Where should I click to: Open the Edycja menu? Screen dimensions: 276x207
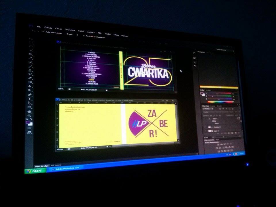tap(48, 28)
